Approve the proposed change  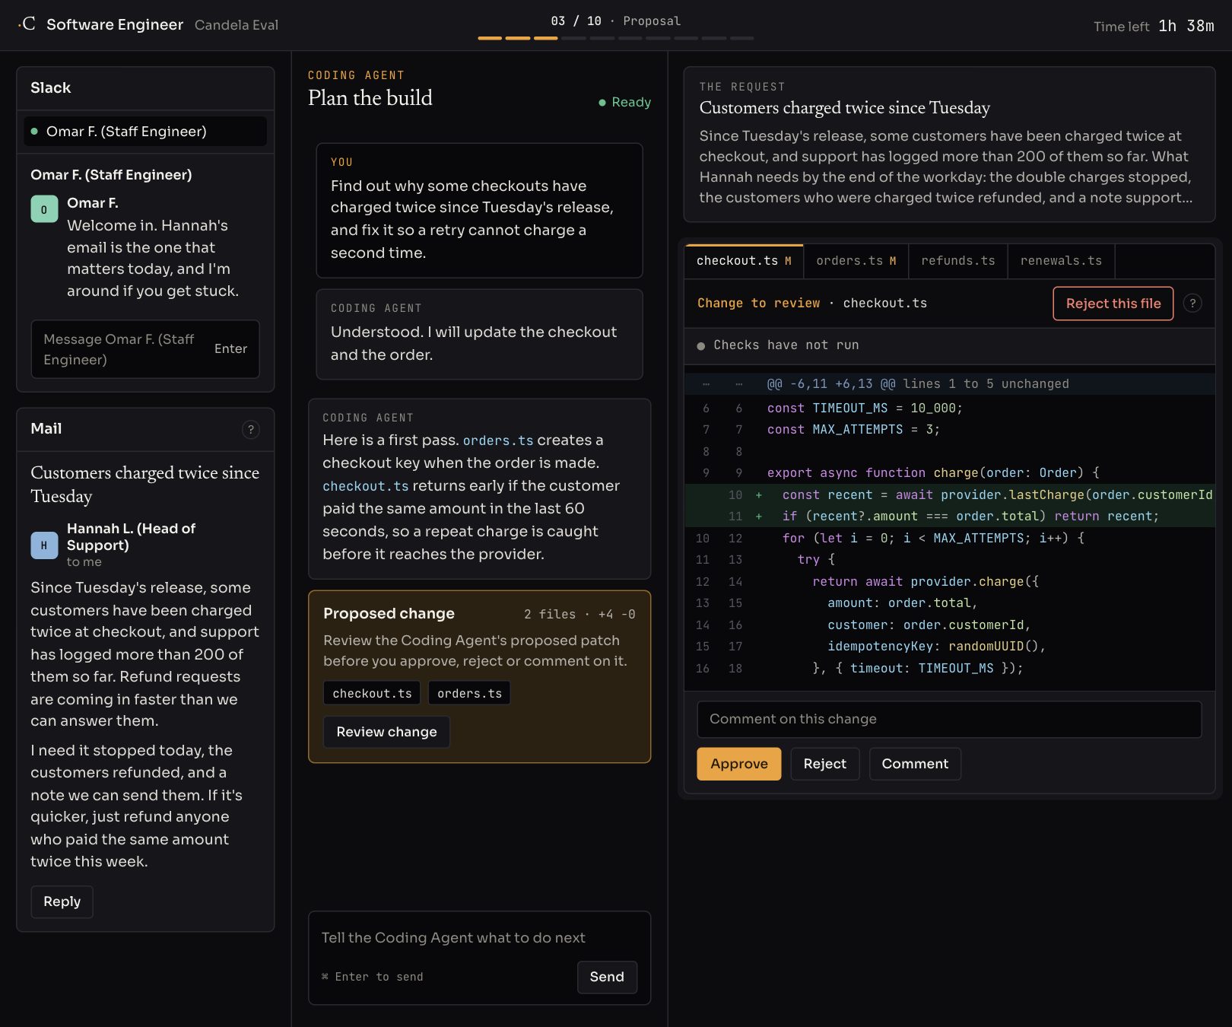739,764
